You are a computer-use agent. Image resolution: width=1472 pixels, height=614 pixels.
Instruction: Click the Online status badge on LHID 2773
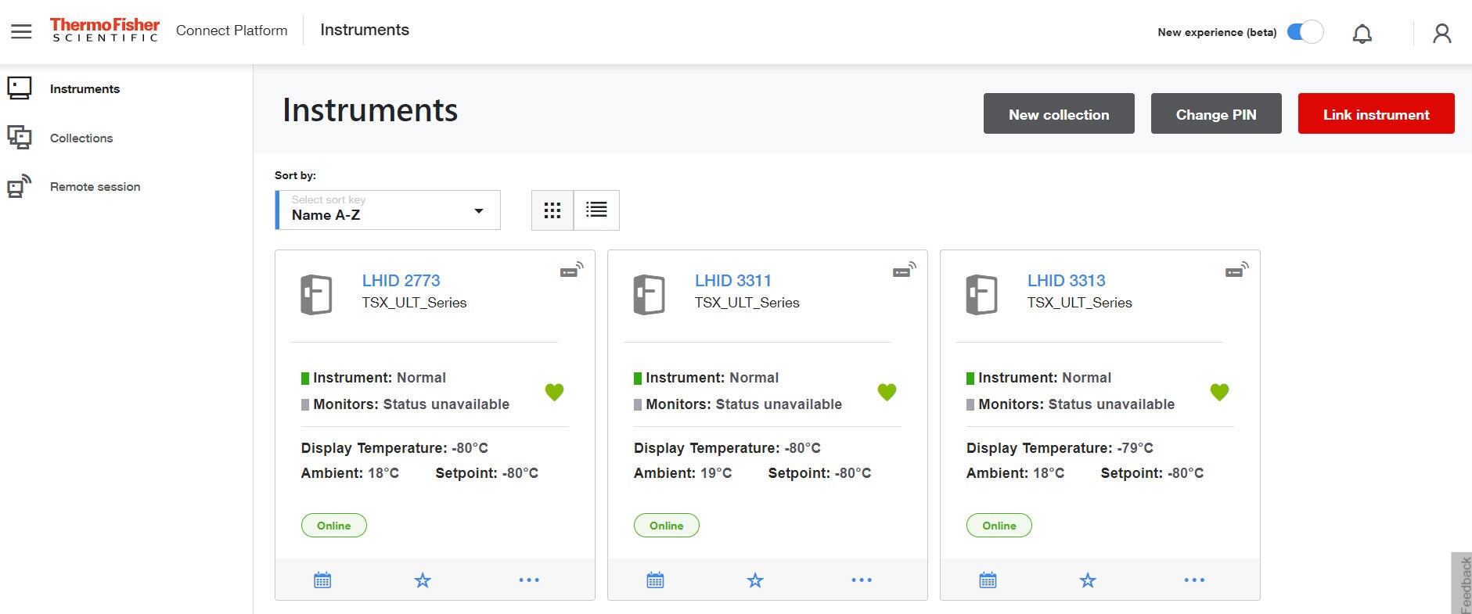pos(334,526)
